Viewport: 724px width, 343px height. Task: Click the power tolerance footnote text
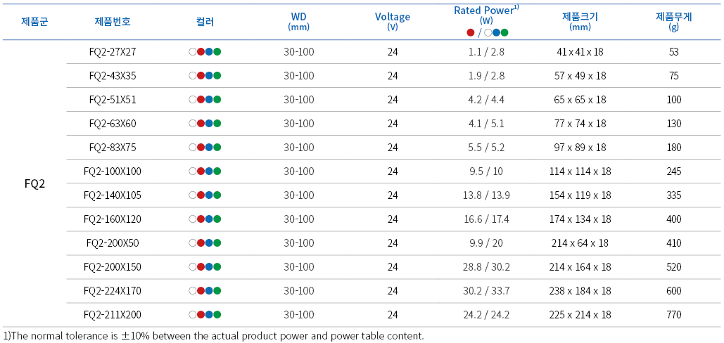click(214, 335)
